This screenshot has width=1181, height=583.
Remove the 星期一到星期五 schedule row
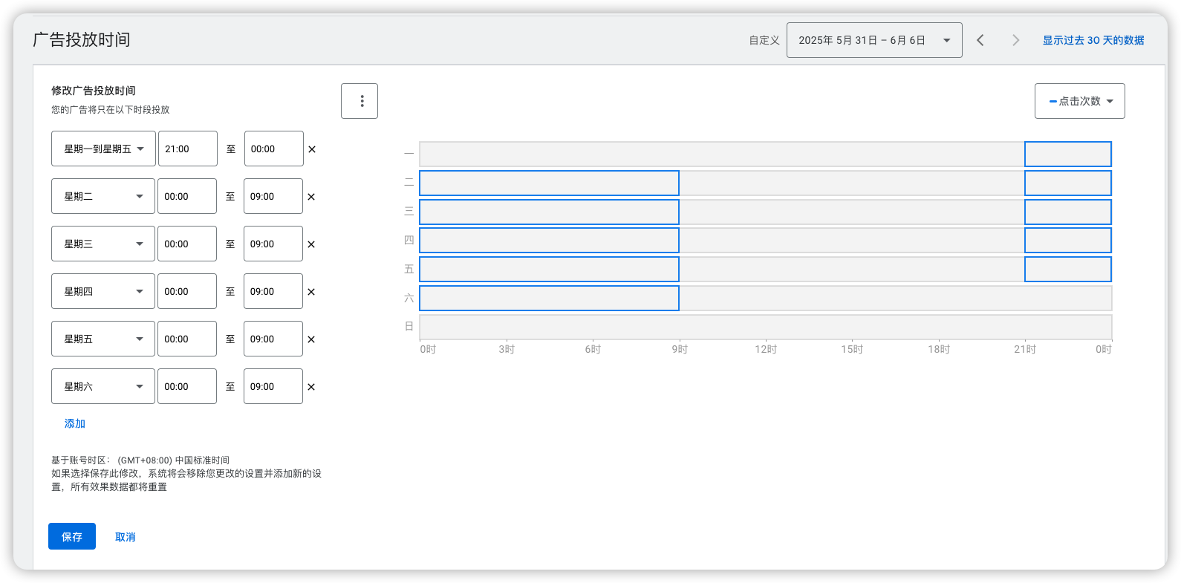(x=312, y=149)
